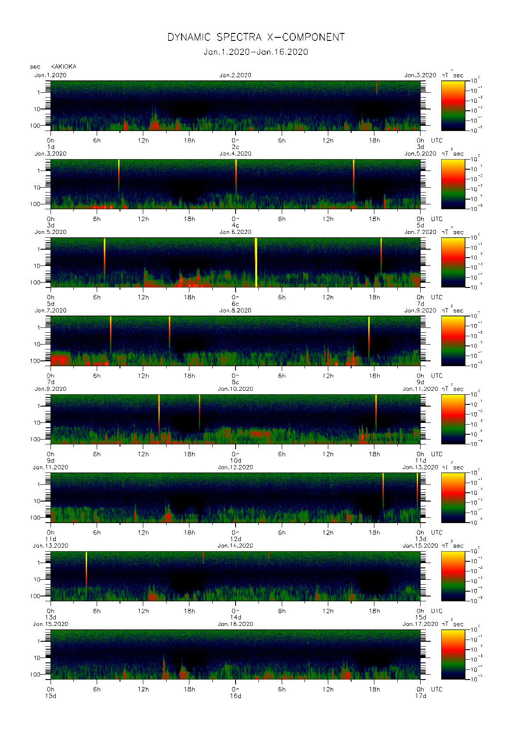This screenshot has height=738, width=512.
Task: Open the spectrogram panel starting Jan.1.2020
Action: 236,105
